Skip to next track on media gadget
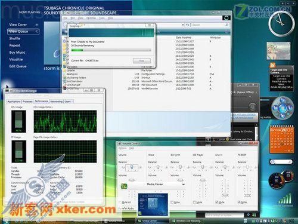Viewport: 298px width, 224px height. pos(290,108)
